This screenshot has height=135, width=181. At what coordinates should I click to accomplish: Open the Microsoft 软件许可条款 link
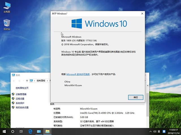(78, 74)
